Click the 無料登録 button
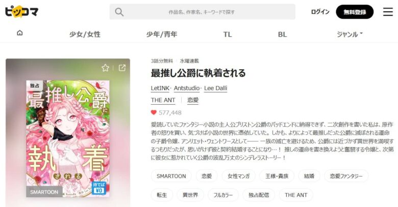Viewport: 398px width, 207px height. pyautogui.click(x=355, y=12)
